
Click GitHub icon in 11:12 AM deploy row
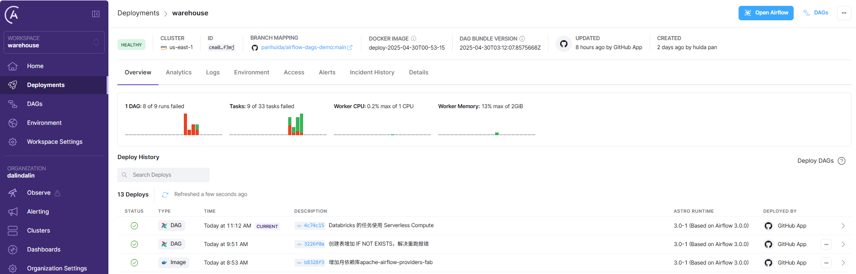click(768, 226)
